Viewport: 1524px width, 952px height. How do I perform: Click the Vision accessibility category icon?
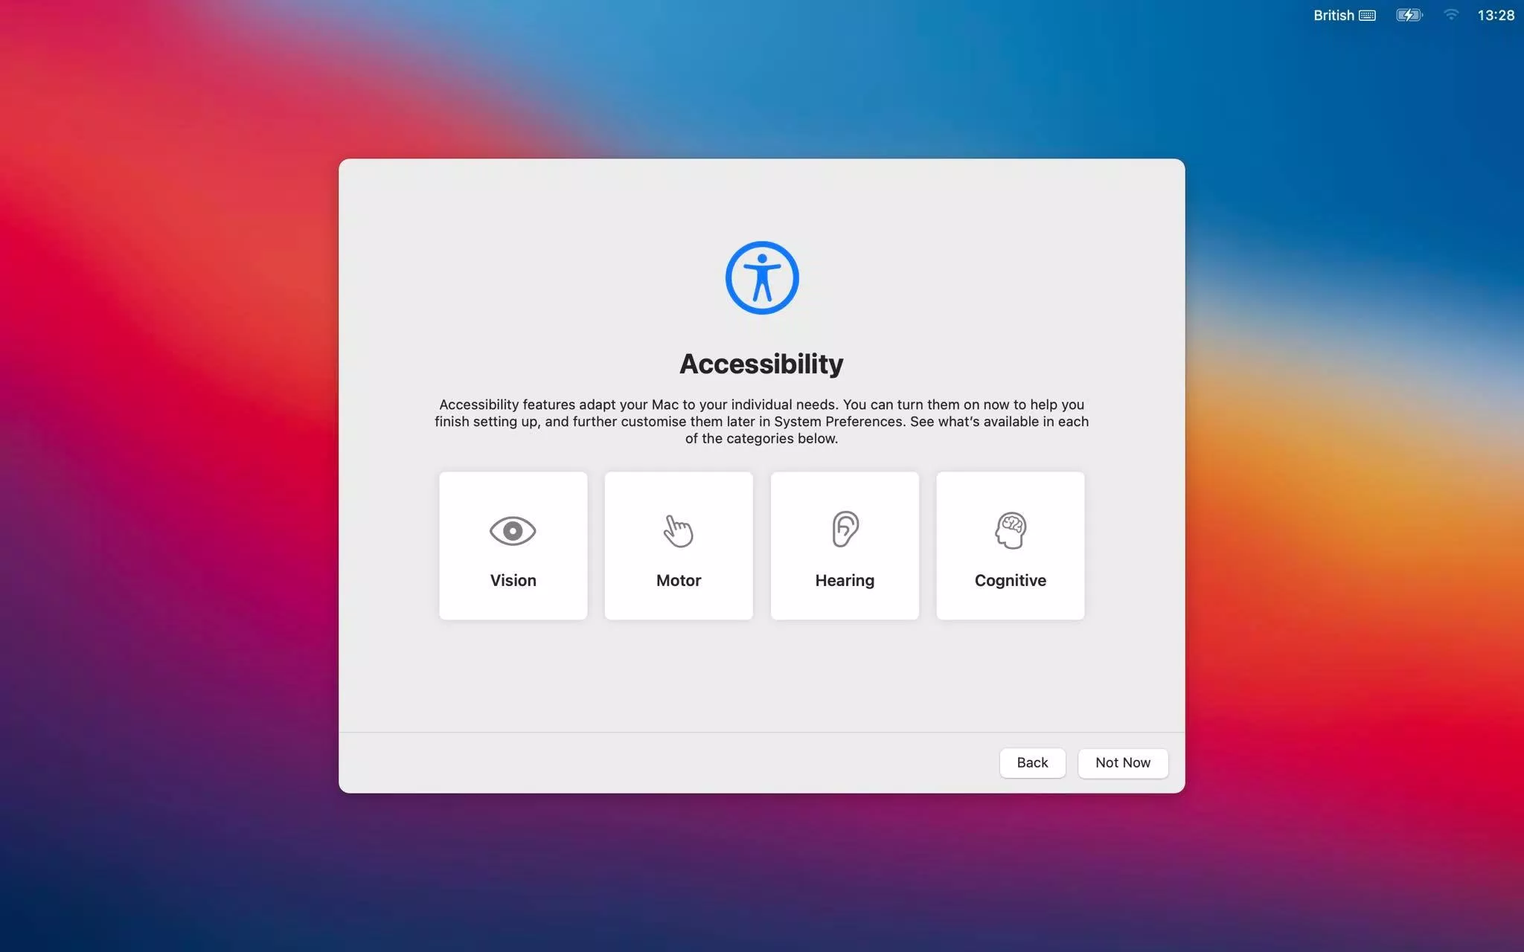(513, 530)
